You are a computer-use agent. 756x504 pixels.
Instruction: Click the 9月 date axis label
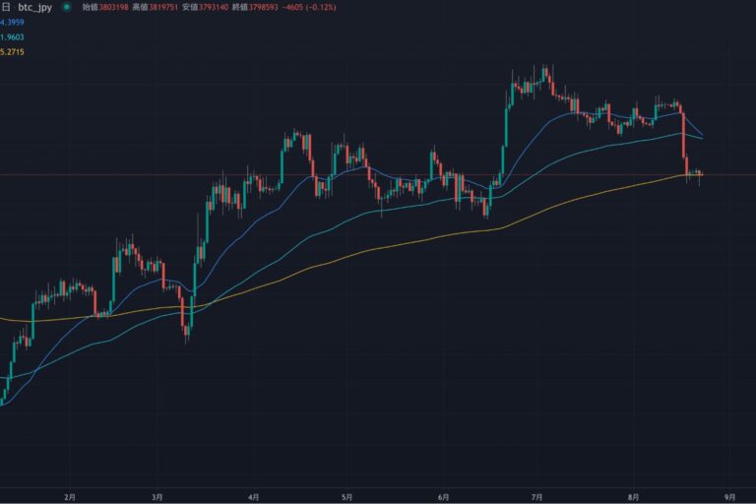[730, 497]
